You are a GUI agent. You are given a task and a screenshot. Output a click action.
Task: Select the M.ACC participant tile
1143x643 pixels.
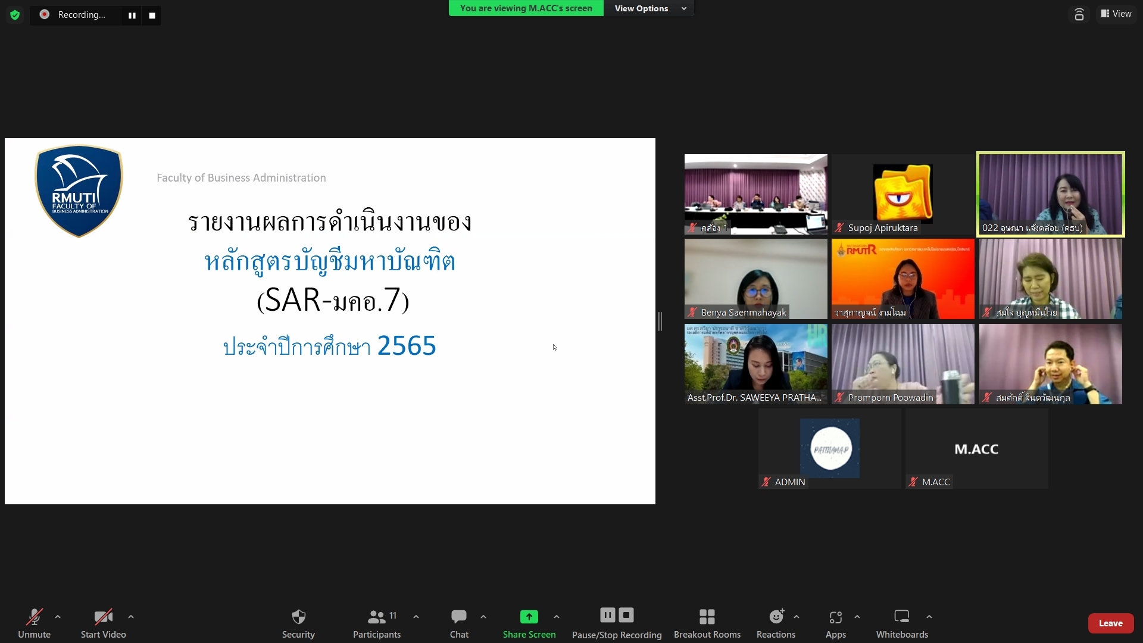point(977,448)
